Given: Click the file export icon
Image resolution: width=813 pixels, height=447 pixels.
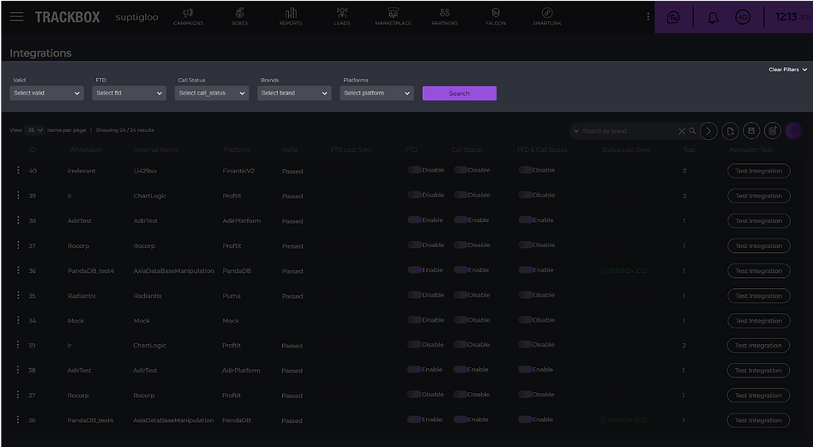Looking at the screenshot, I should coord(730,131).
